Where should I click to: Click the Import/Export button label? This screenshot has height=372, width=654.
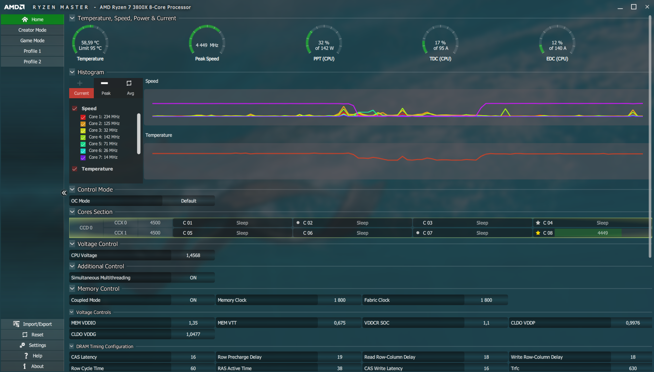click(x=37, y=324)
